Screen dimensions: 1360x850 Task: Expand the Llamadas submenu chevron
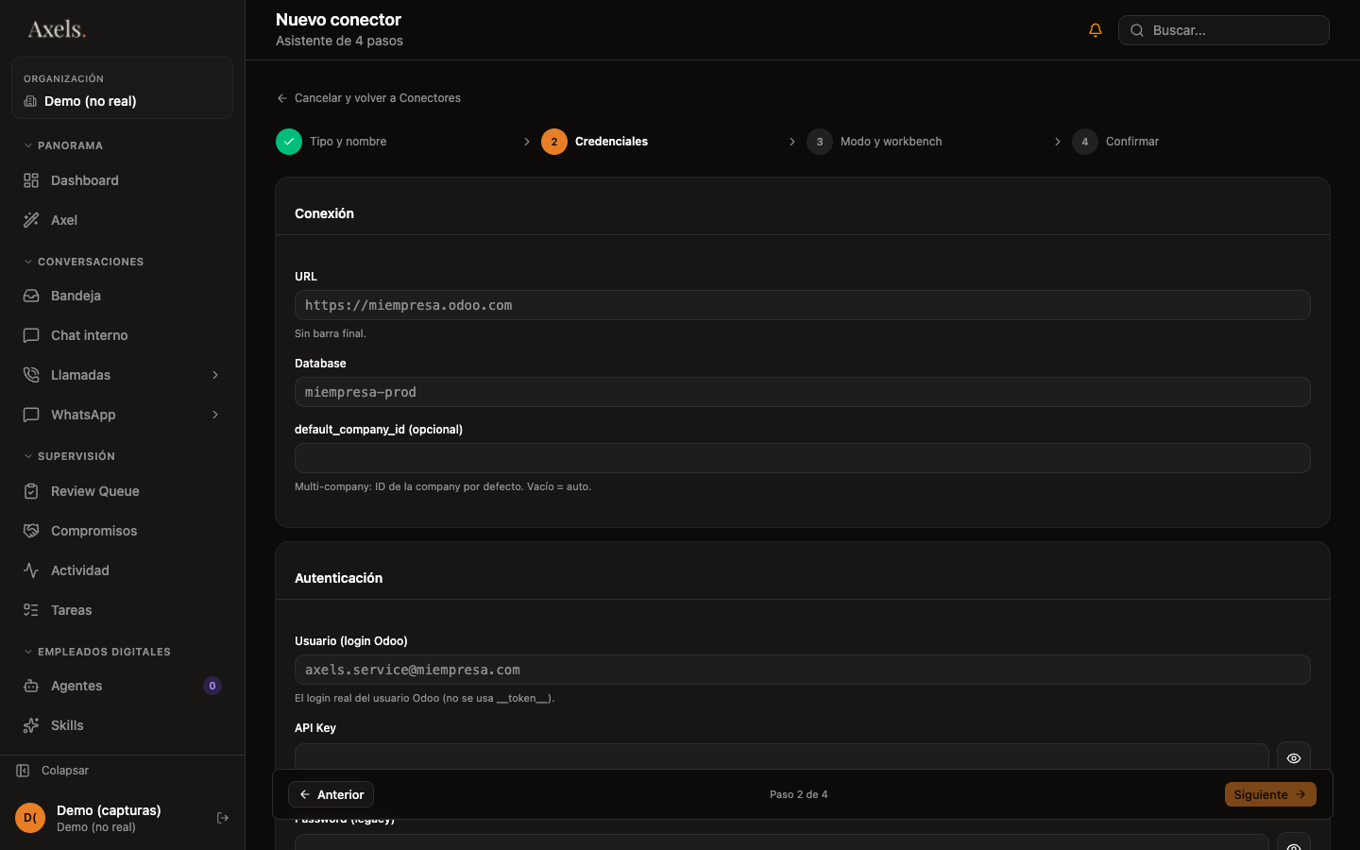(215, 375)
